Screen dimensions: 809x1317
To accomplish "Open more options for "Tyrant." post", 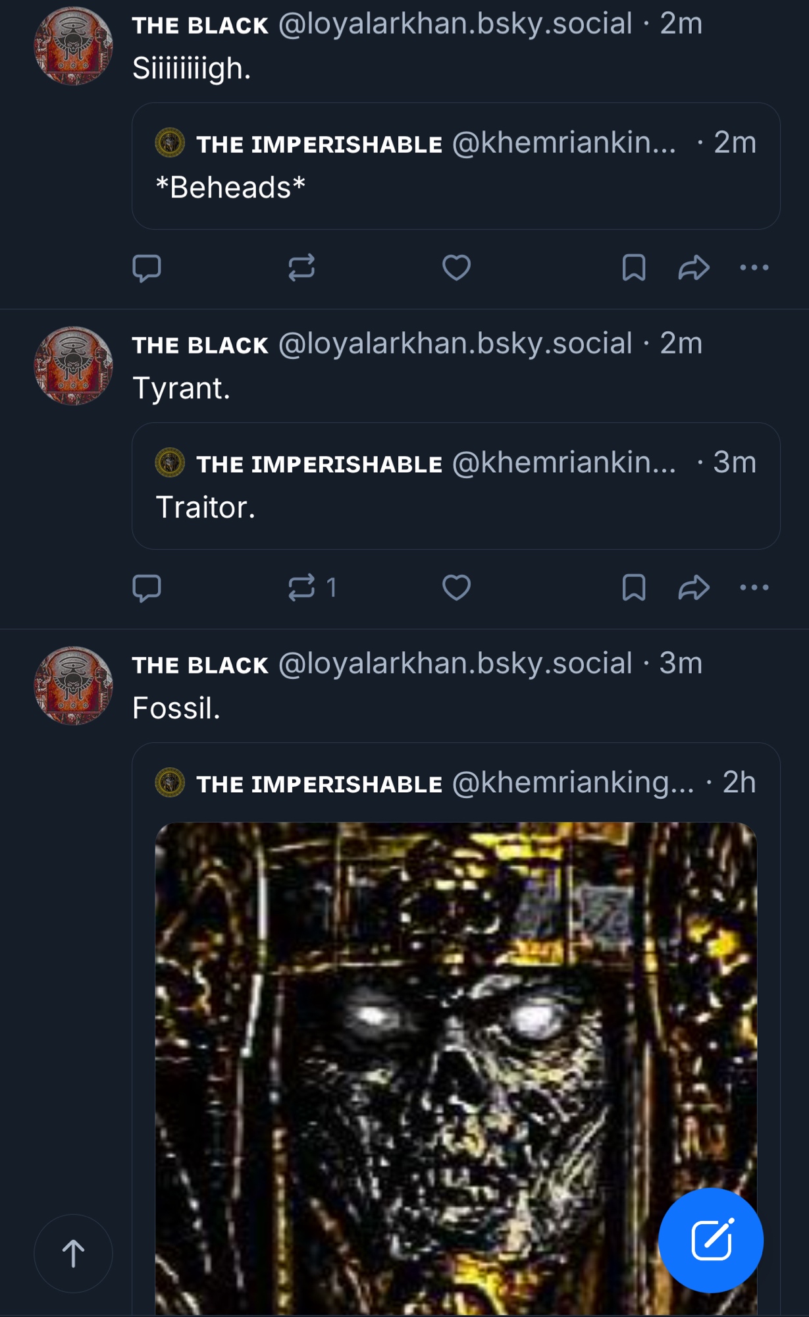I will click(754, 588).
